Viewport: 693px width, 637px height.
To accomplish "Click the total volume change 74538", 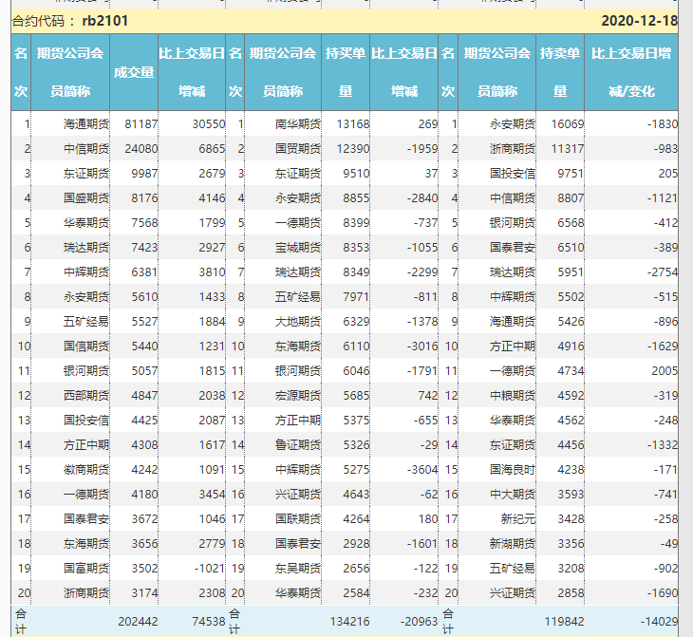I will pyautogui.click(x=209, y=622).
